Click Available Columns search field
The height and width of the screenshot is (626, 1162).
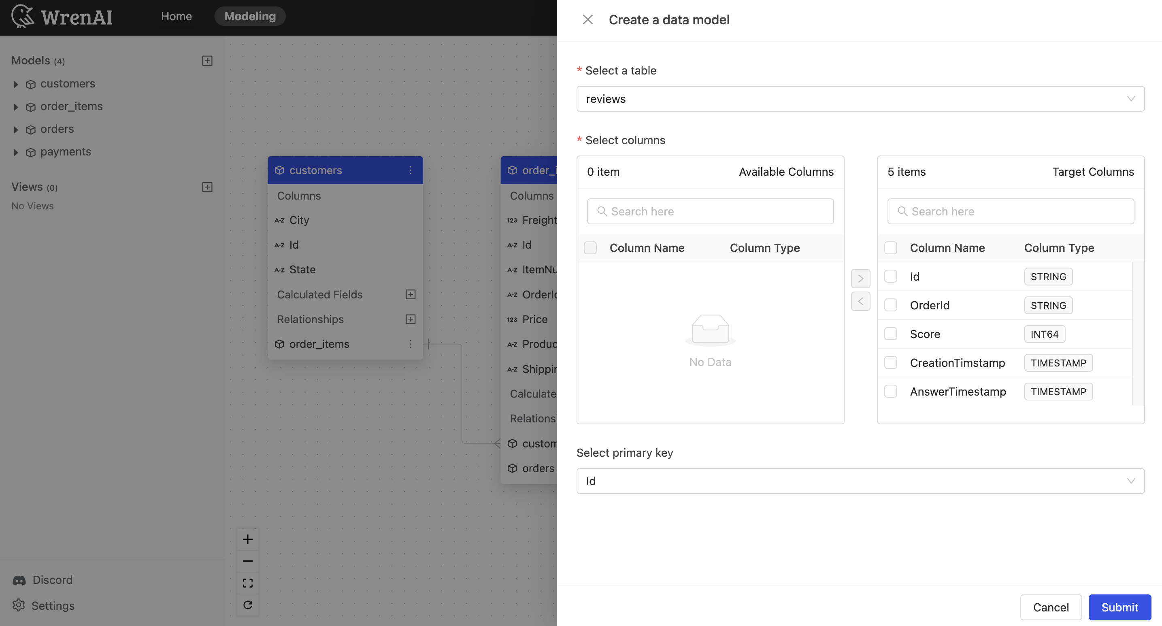click(710, 211)
